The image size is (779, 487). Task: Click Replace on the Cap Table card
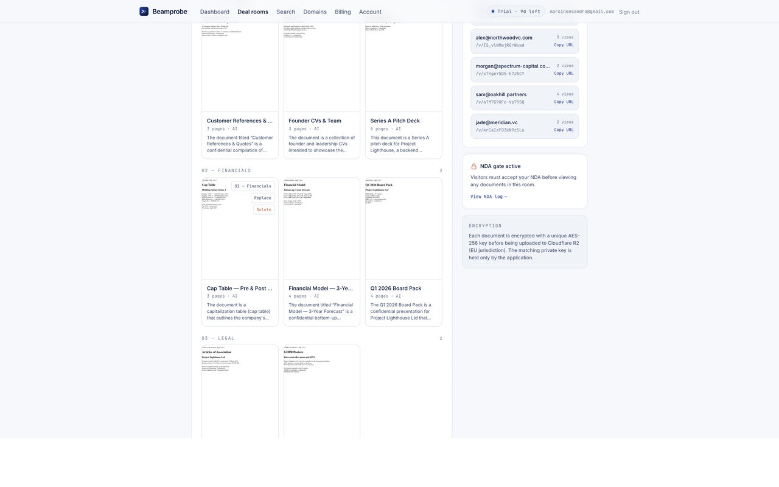tap(263, 198)
